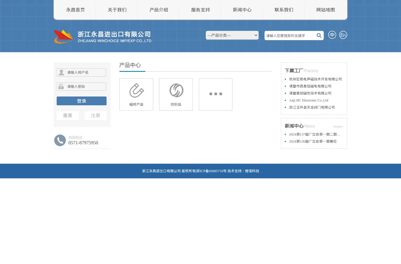Image resolution: width=401 pixels, height=264 pixels.
Task: Focus the username input field
Action: pyautogui.click(x=81, y=72)
